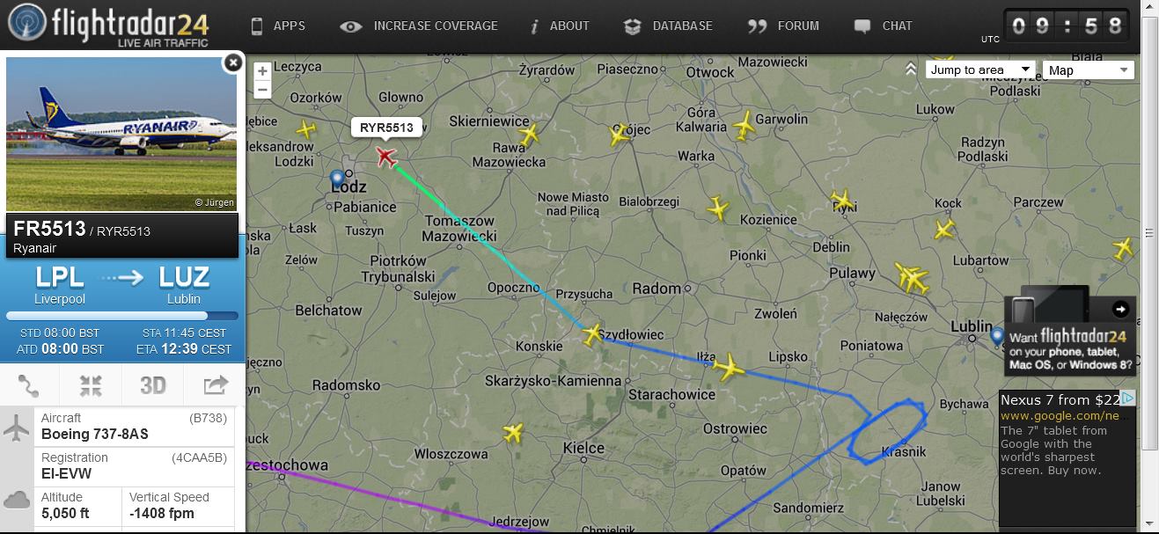This screenshot has height=534, width=1159.
Task: Open the Forum link
Action: 783,26
